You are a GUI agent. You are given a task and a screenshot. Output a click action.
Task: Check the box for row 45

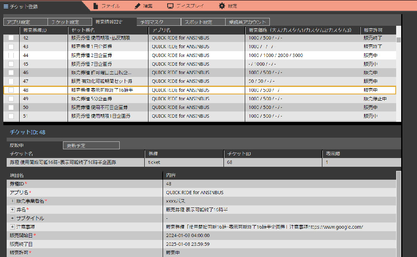(11, 64)
